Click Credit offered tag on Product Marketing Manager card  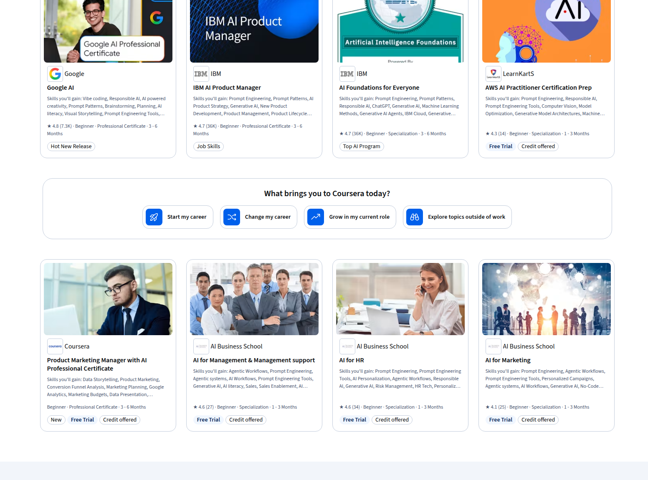point(120,420)
